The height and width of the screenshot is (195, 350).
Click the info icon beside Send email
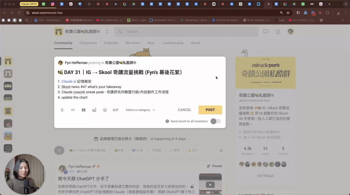click(x=167, y=121)
